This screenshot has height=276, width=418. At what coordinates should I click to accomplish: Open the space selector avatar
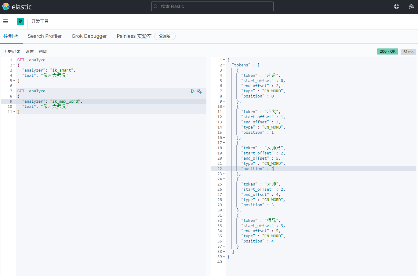(20, 21)
